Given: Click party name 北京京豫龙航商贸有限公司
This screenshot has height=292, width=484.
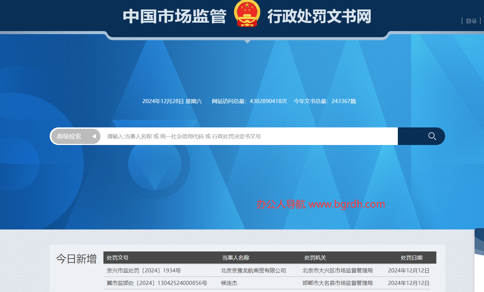Looking at the screenshot, I should [x=253, y=270].
